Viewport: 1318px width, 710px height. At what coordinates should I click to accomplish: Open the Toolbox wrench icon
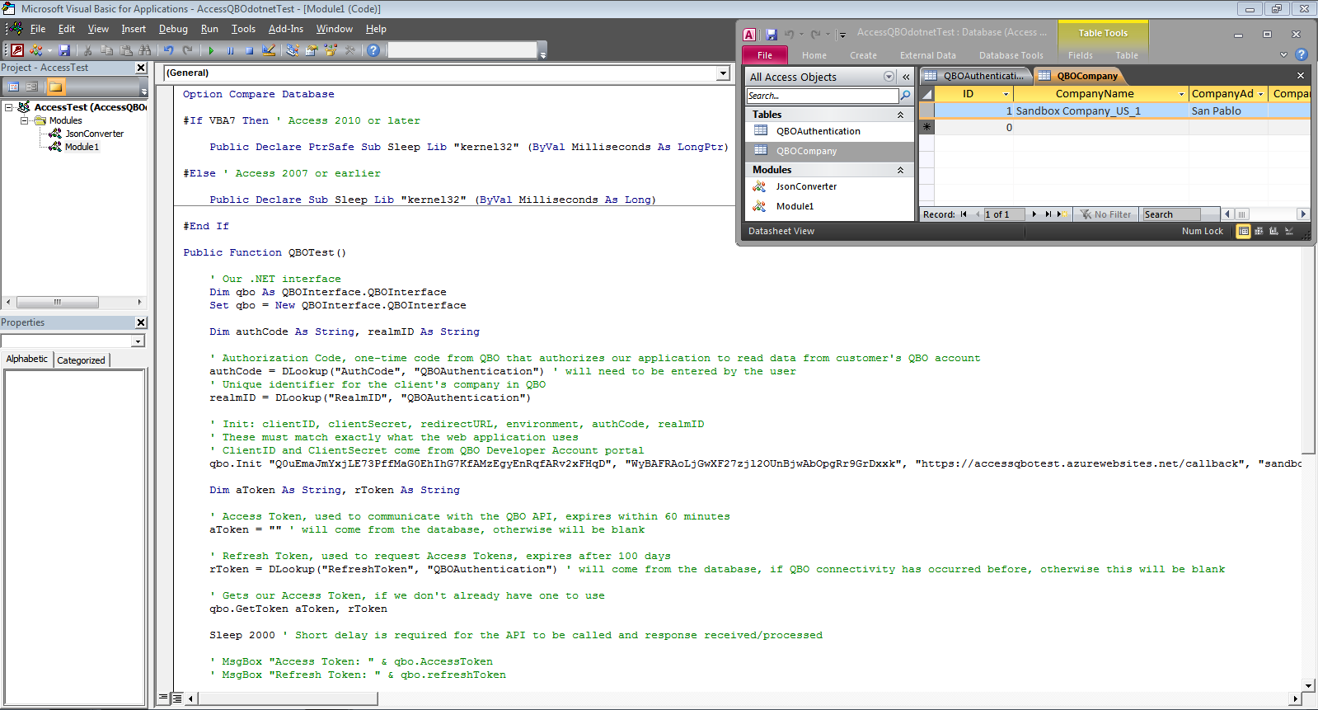[x=349, y=50]
